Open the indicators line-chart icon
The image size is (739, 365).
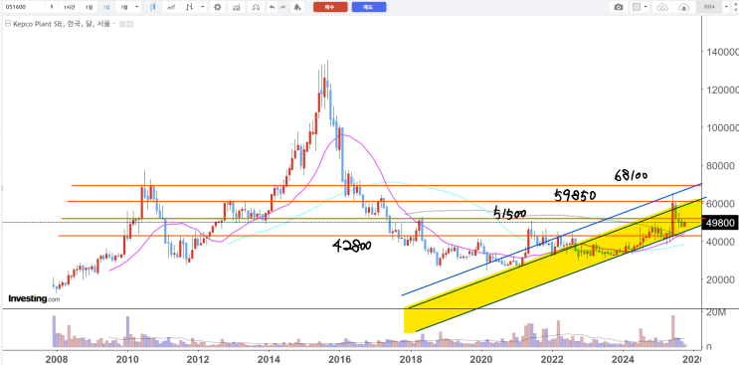[x=172, y=7]
